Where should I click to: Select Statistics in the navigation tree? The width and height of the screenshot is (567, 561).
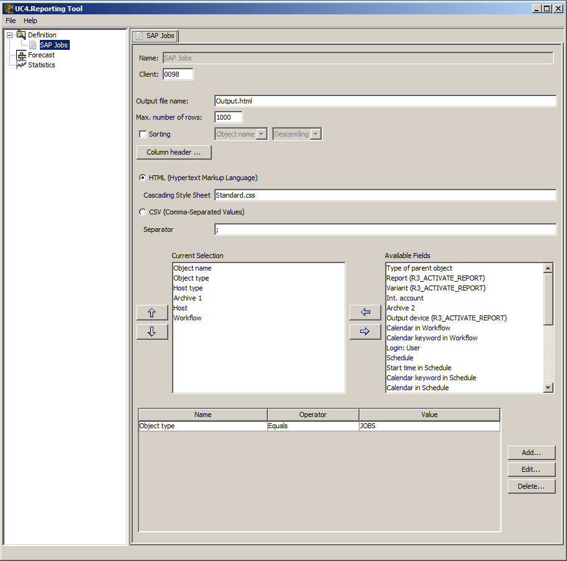point(42,65)
